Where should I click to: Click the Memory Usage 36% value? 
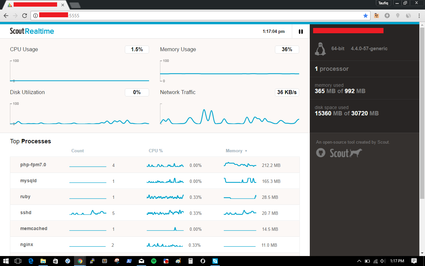(287, 50)
